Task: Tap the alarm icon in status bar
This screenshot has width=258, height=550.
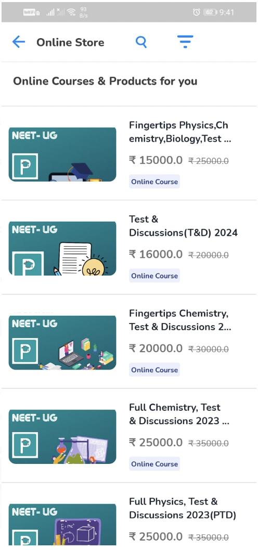Action: [197, 13]
